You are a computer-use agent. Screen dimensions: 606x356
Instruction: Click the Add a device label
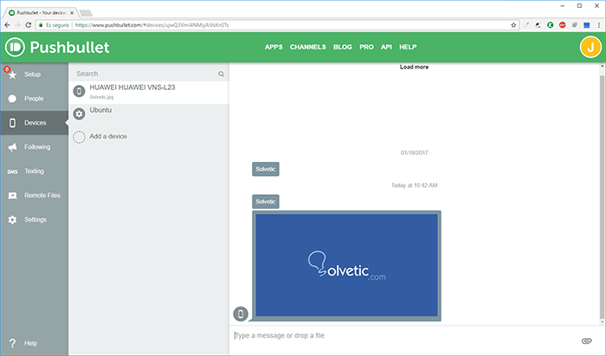pyautogui.click(x=108, y=137)
